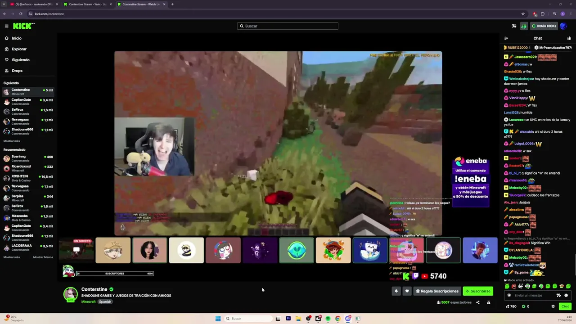Collapse the chat panel with arrow icon
The width and height of the screenshot is (576, 324).
[506, 38]
